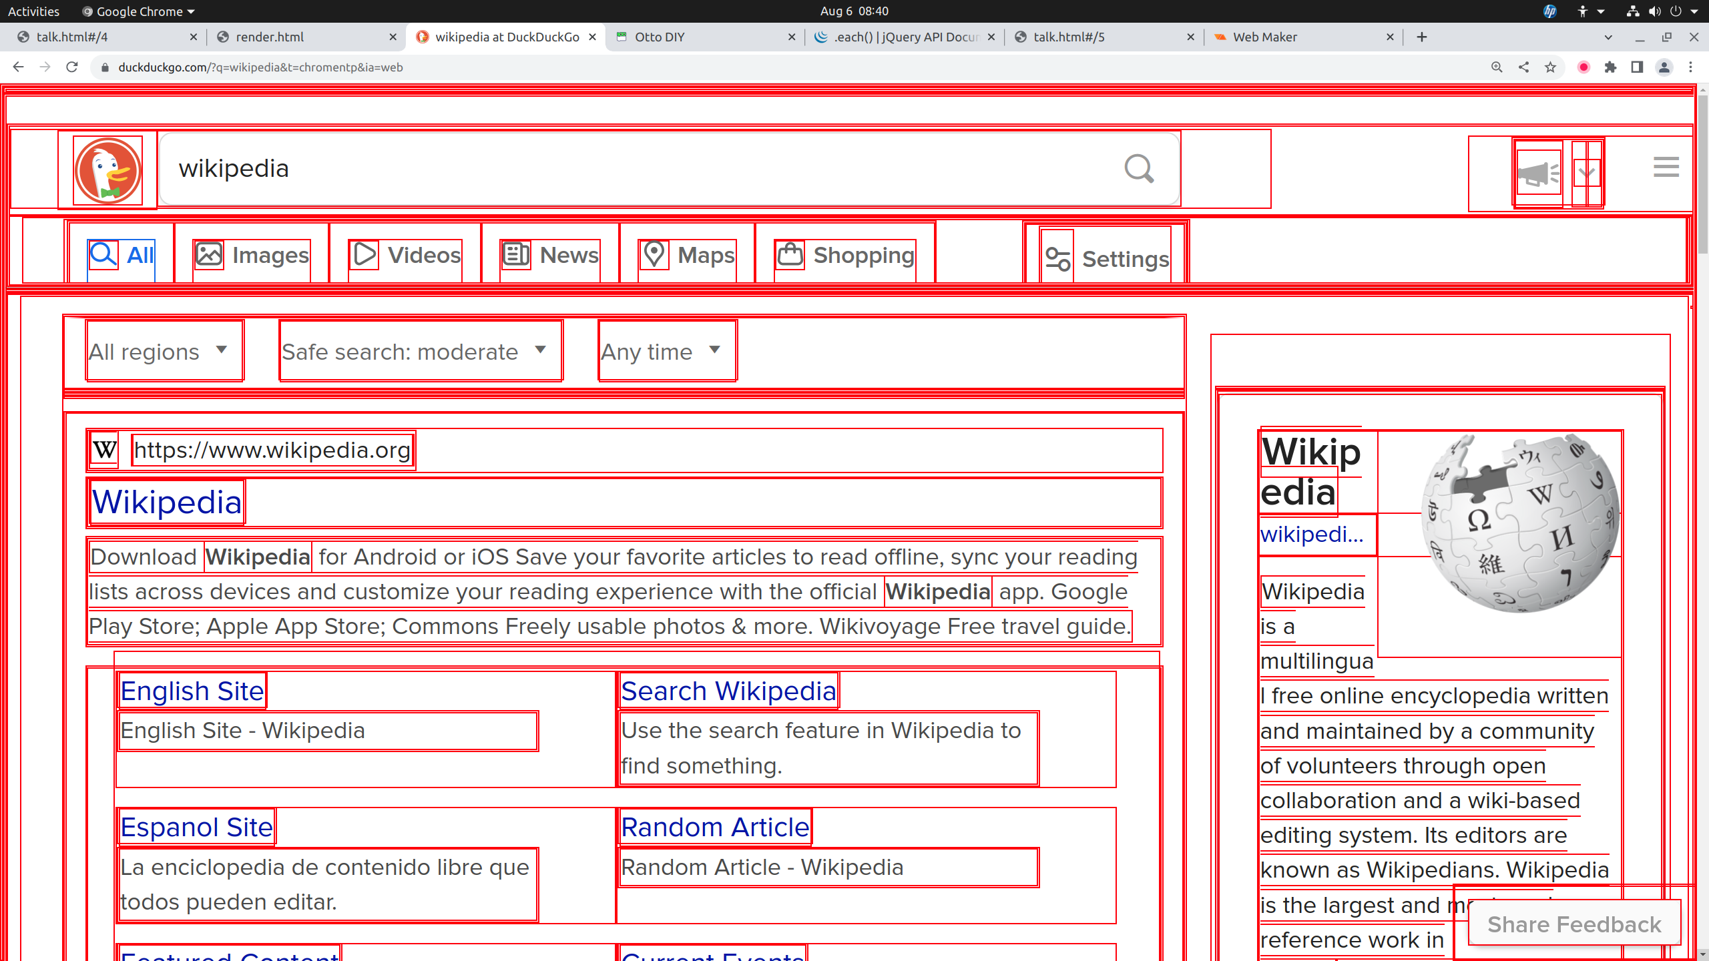Expand chevron next to megaphone icon
Screen dimensions: 1709x961
coord(1586,174)
